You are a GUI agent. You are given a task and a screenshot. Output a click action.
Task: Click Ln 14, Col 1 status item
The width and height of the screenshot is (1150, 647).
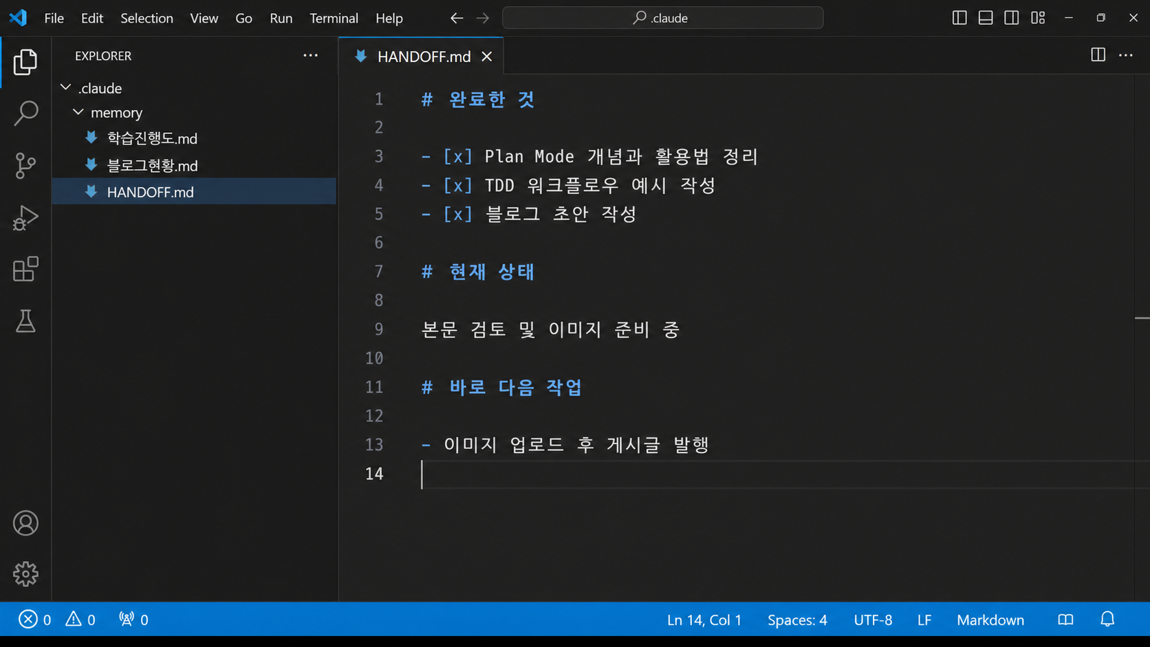(x=704, y=619)
